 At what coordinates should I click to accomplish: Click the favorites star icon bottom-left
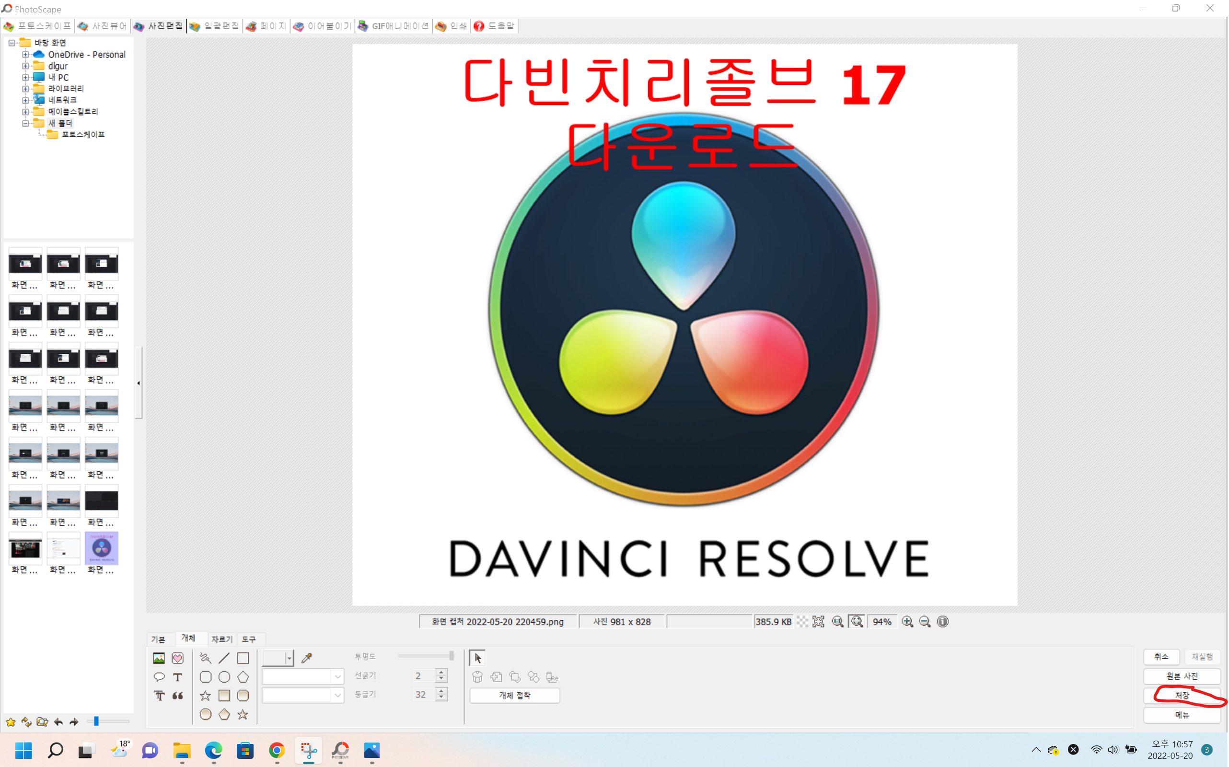[10, 722]
